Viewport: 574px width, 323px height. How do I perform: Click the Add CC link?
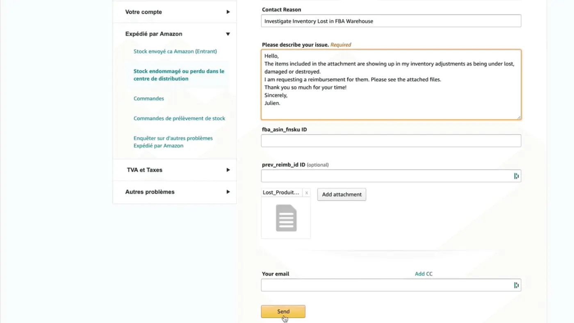[424, 274]
